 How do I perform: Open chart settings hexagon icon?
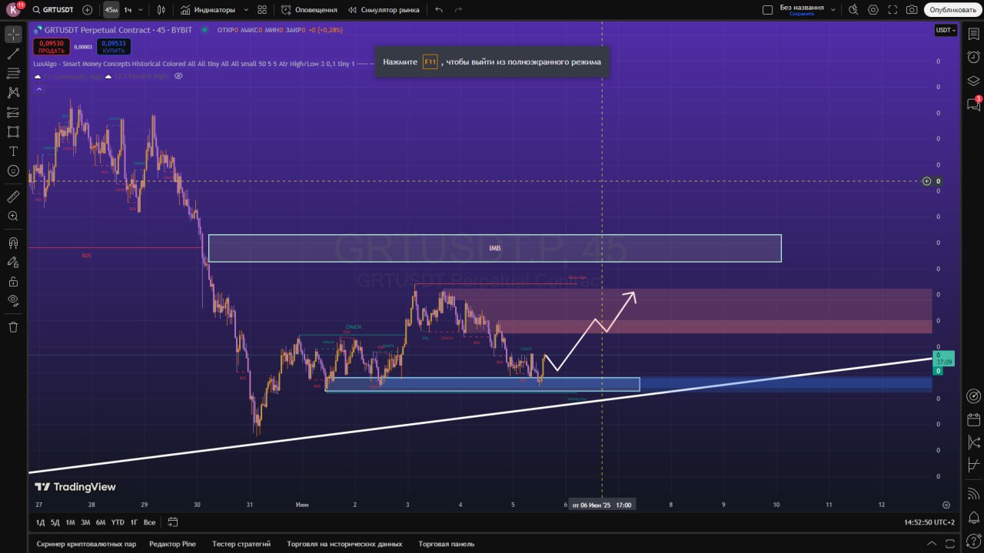pyautogui.click(x=873, y=10)
